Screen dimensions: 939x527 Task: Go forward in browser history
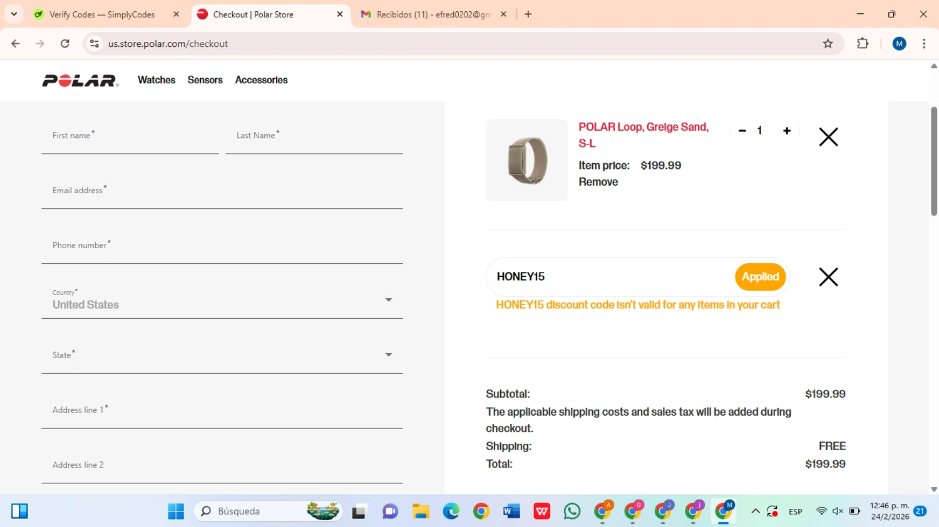pyautogui.click(x=40, y=44)
